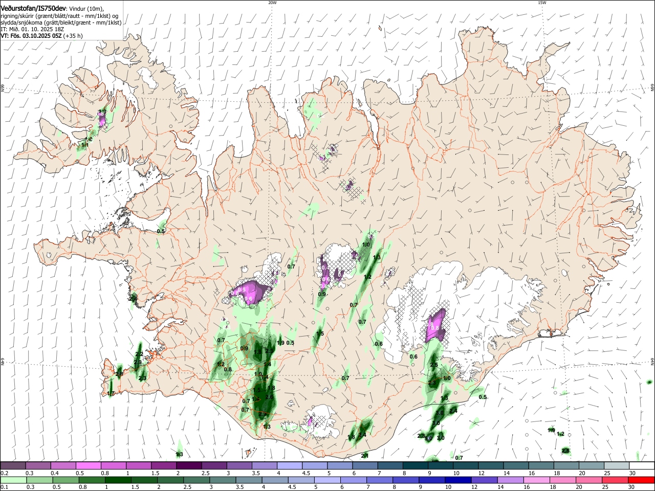Click the violet swatch labeled 12 in the lower legend
This screenshot has height=491, width=655.
484,480
